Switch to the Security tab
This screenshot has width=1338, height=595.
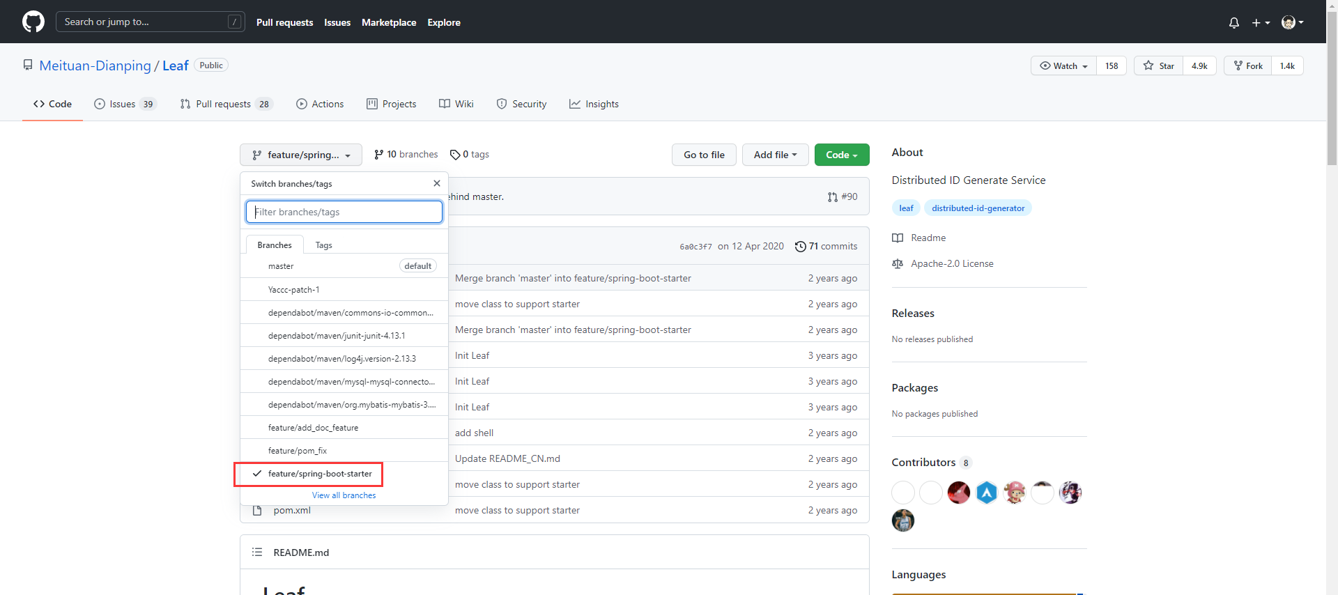(x=521, y=104)
